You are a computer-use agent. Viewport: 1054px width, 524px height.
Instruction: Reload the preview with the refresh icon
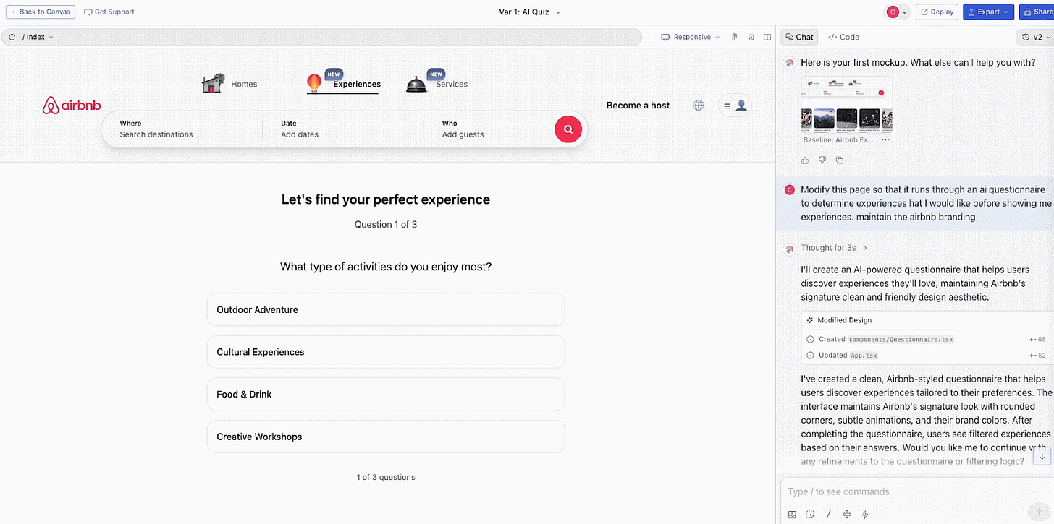(x=12, y=37)
